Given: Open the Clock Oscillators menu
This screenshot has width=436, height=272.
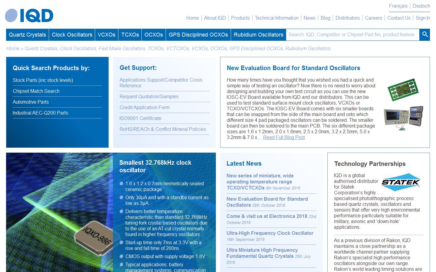Looking at the screenshot, I should coord(72,35).
